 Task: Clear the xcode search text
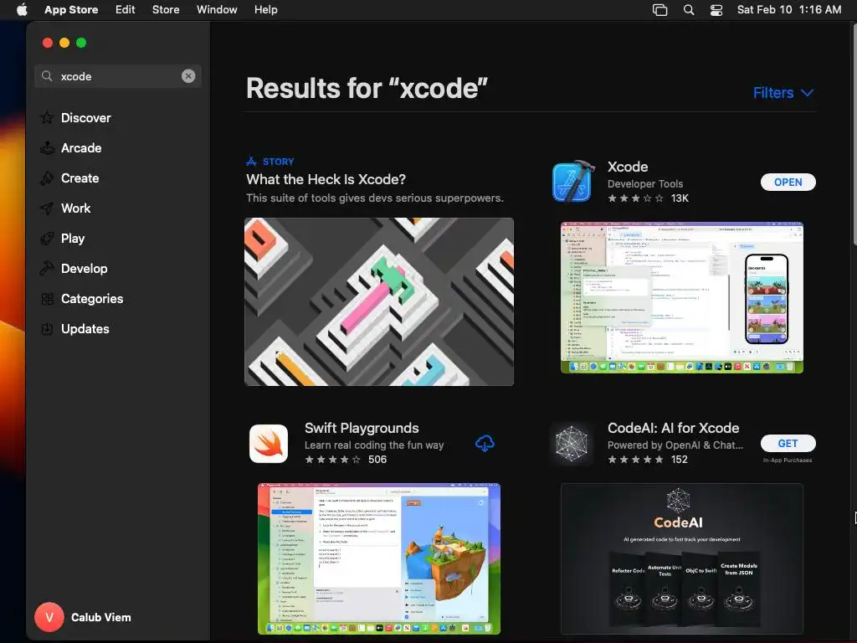[x=188, y=76]
